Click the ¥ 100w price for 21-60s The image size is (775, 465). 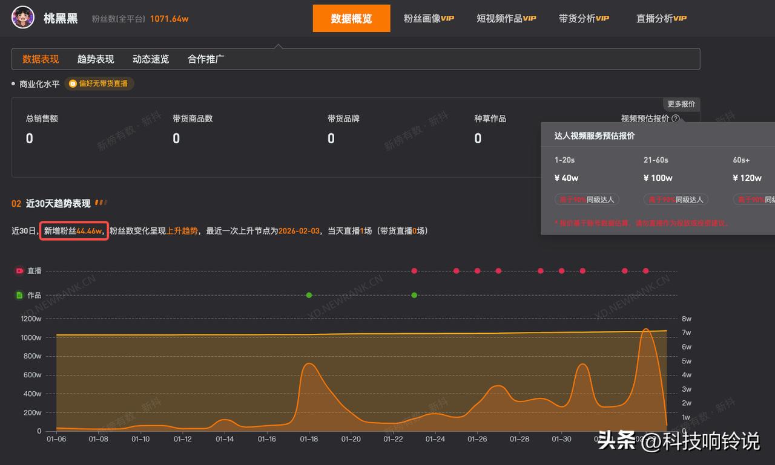pos(658,178)
